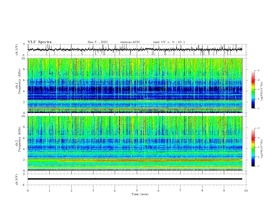
Task: Click inside the ch.2 spectrogram plot
Action: (x=135, y=143)
